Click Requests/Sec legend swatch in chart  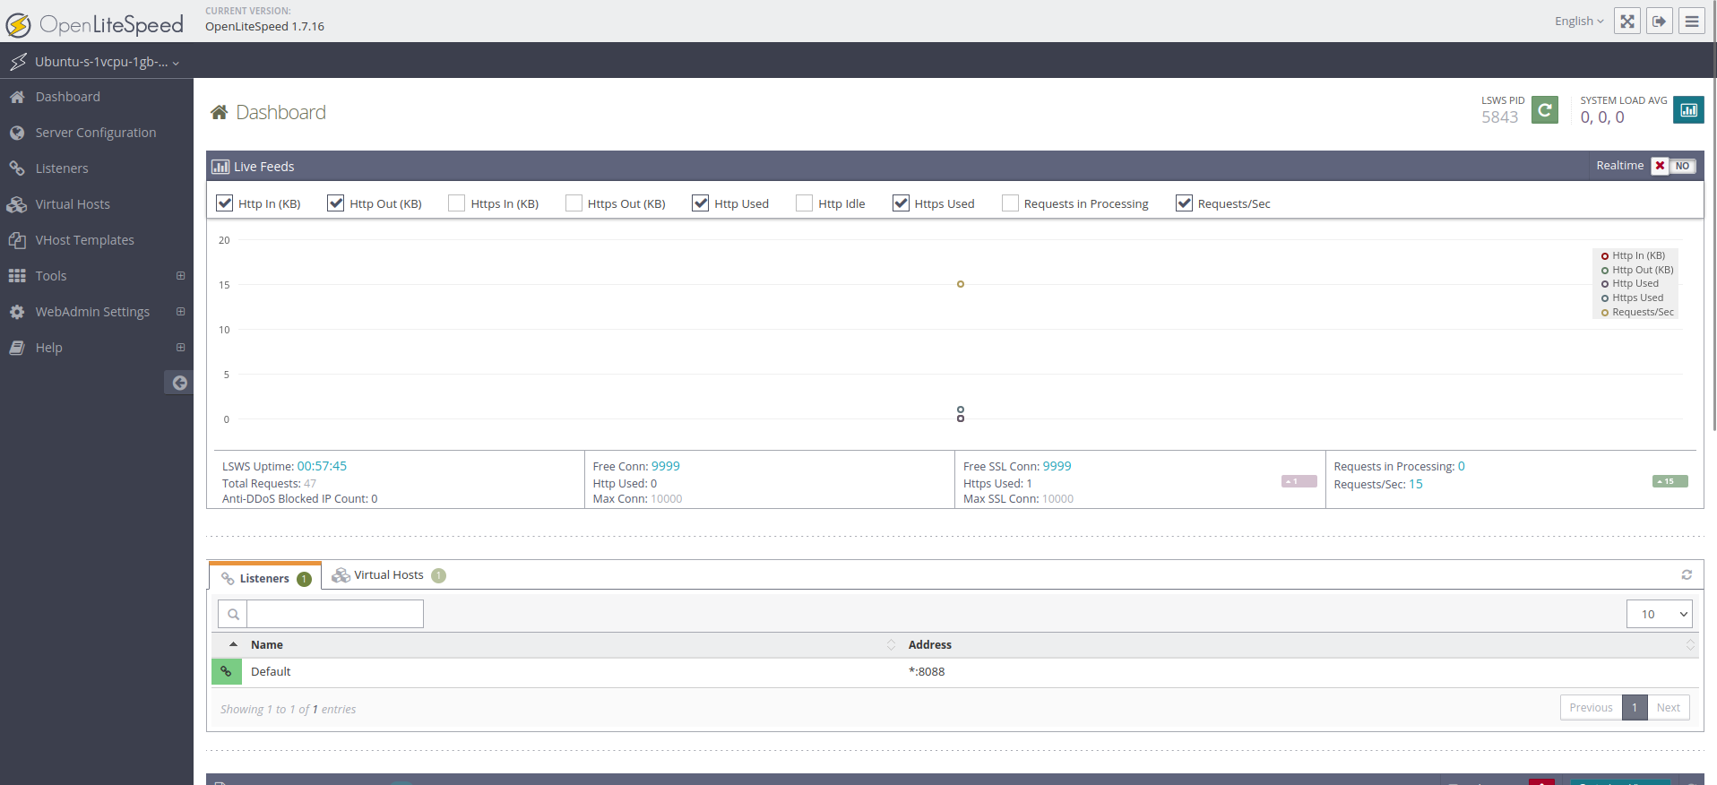pyautogui.click(x=1605, y=313)
